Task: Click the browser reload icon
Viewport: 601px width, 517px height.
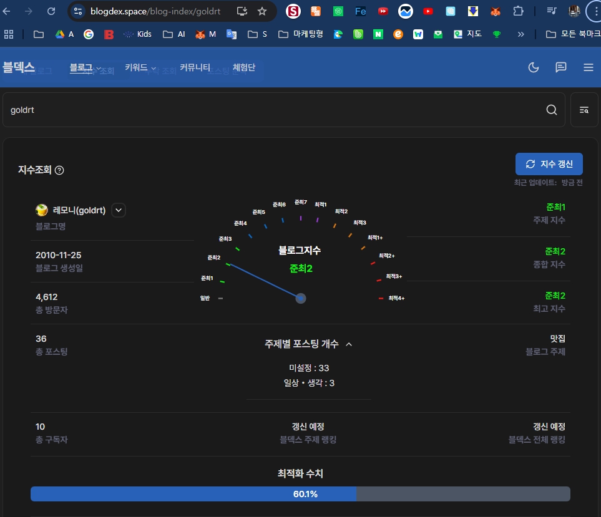Action: pos(51,11)
